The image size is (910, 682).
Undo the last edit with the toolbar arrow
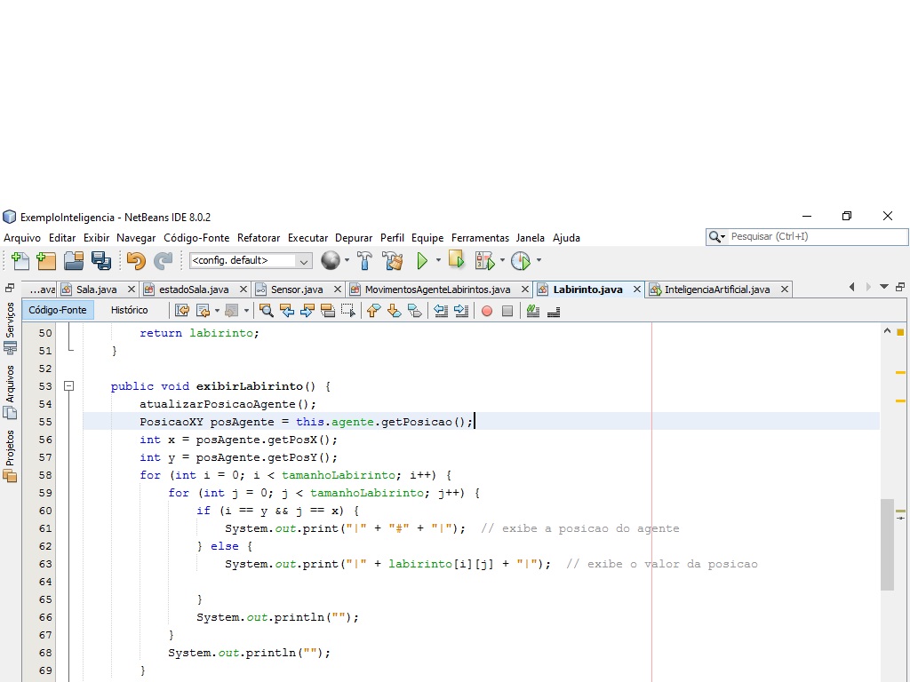[136, 261]
